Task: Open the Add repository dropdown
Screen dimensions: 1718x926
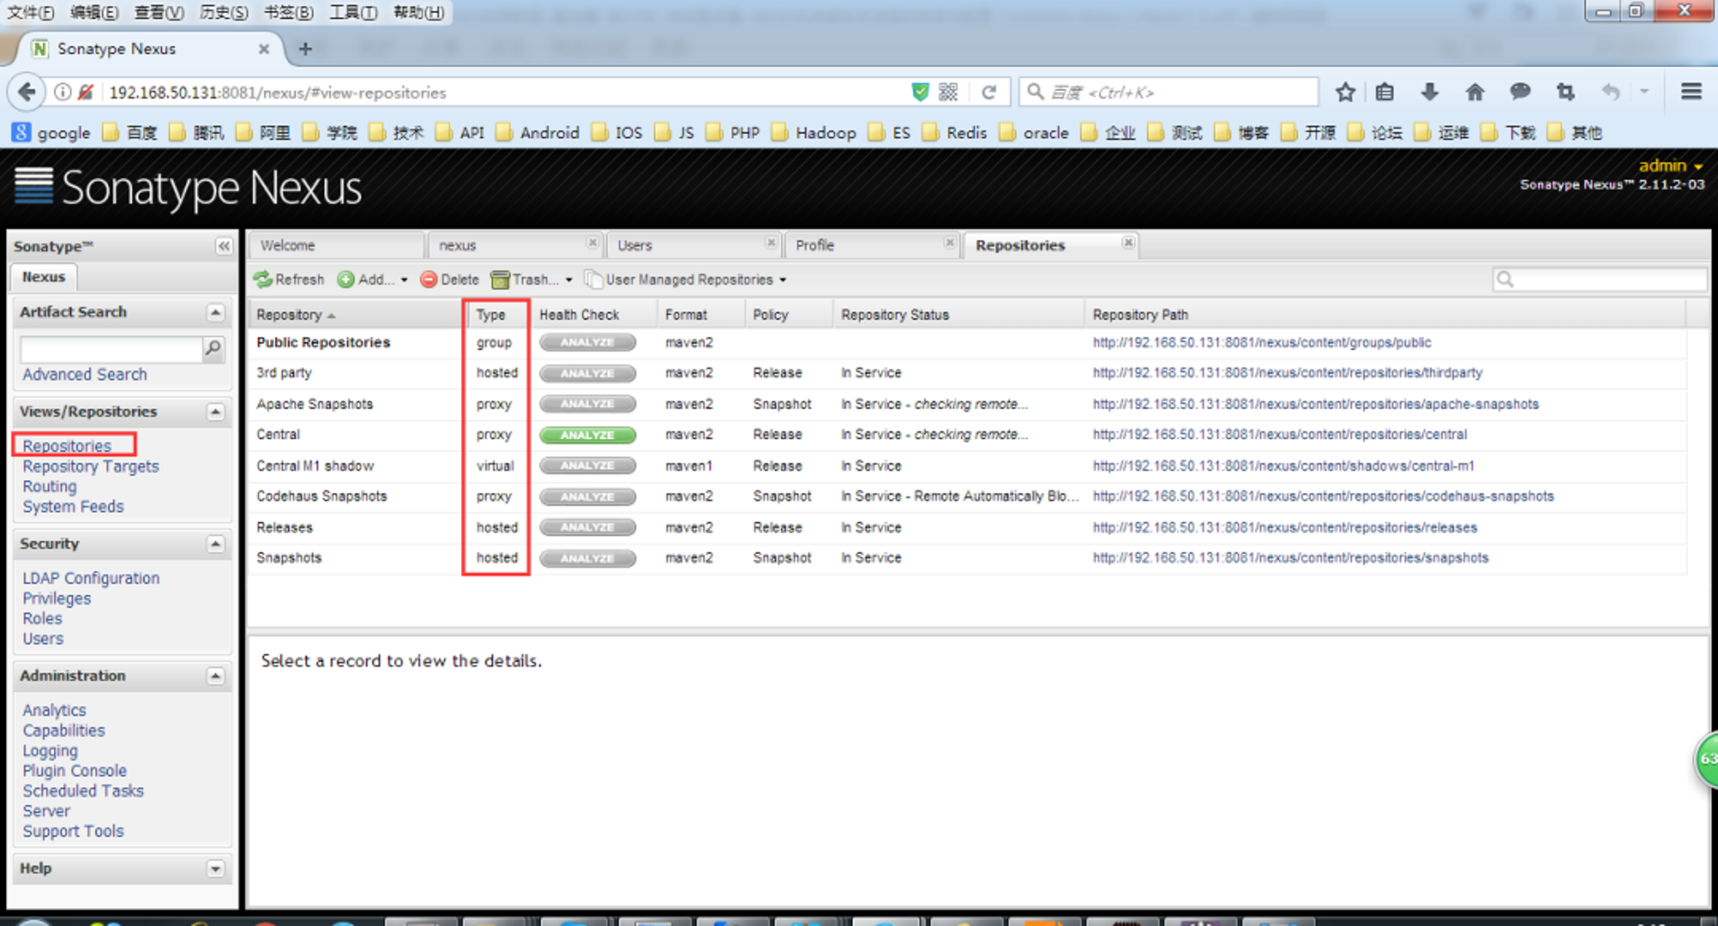Action: (x=373, y=279)
